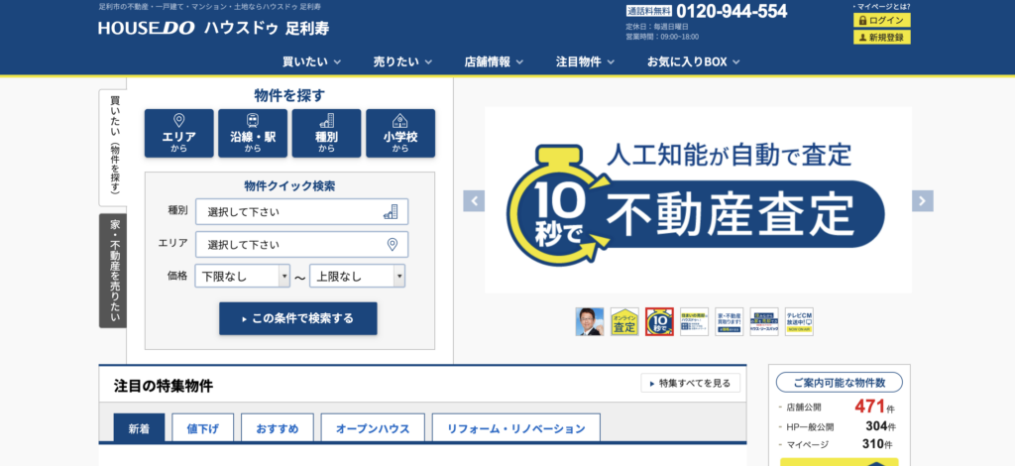The height and width of the screenshot is (466, 1015).
Task: Expand the 買いたい menu
Action: coord(312,62)
